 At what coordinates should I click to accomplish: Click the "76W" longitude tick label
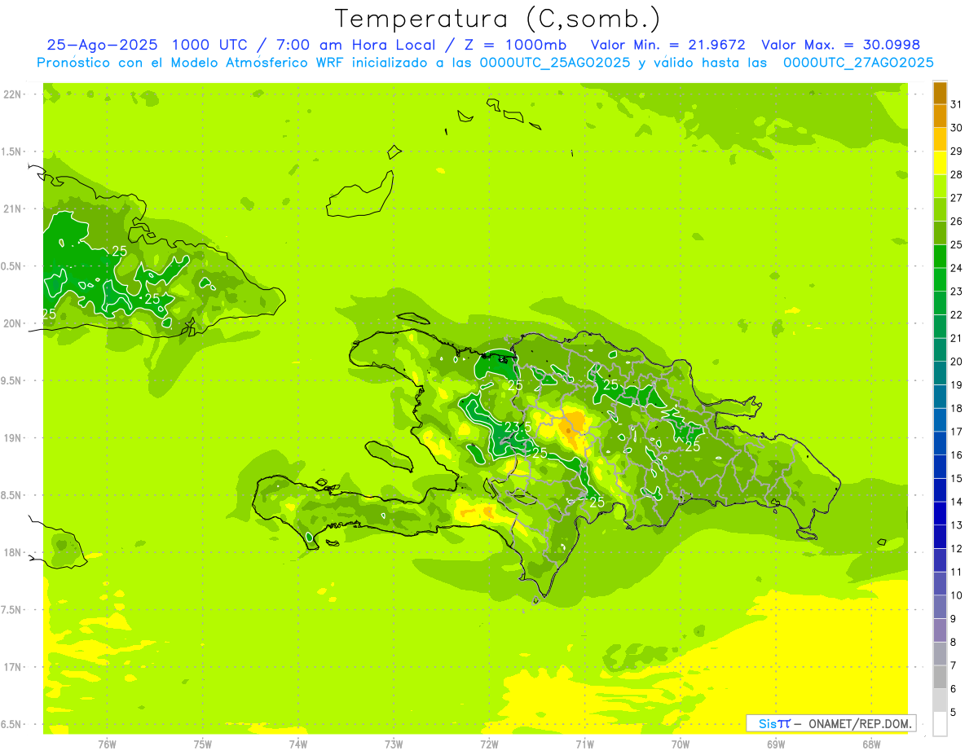point(107,744)
